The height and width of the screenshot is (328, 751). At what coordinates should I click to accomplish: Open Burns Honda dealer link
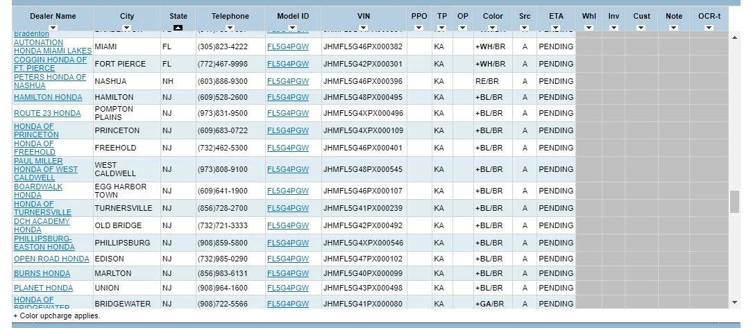[x=42, y=273]
